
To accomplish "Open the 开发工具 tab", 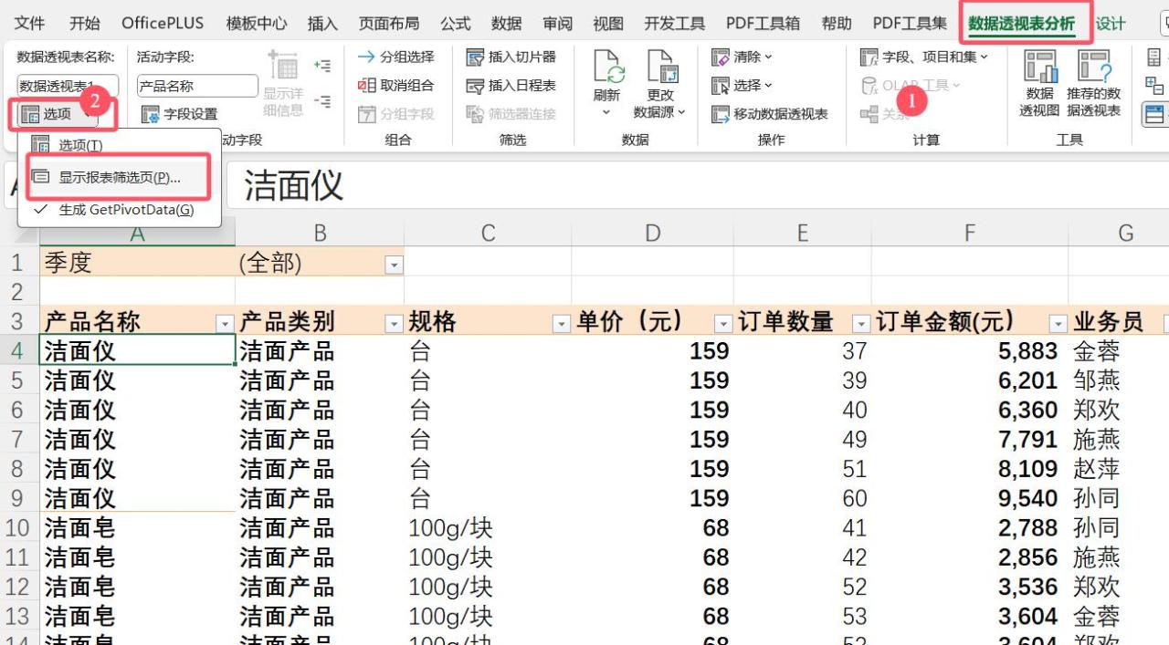I will tap(675, 24).
